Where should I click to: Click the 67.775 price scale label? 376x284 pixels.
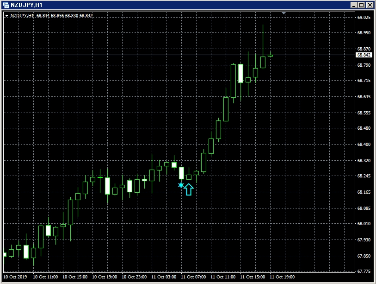tap(364, 271)
